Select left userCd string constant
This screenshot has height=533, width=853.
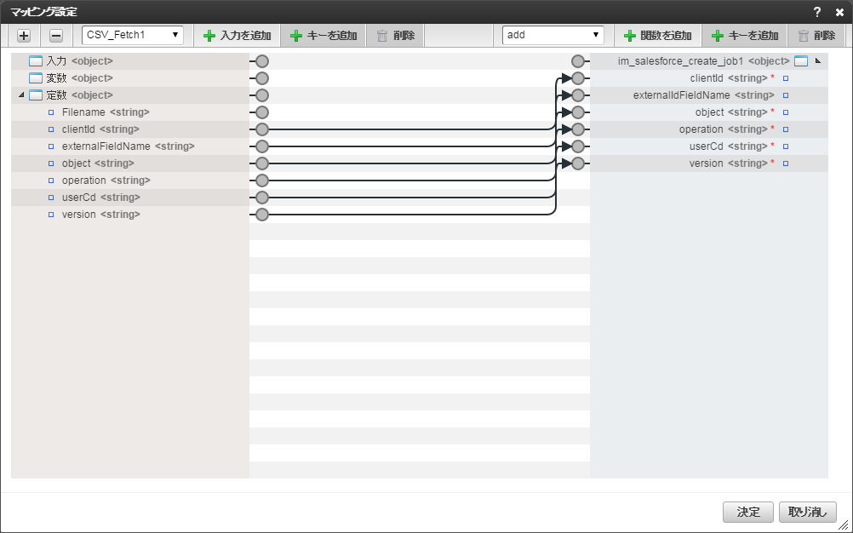(130, 198)
